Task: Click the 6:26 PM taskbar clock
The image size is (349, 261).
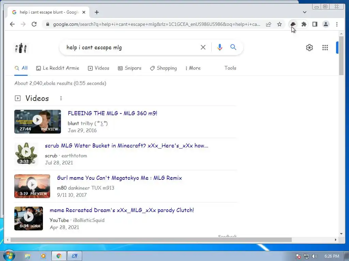Action: click(x=332, y=256)
